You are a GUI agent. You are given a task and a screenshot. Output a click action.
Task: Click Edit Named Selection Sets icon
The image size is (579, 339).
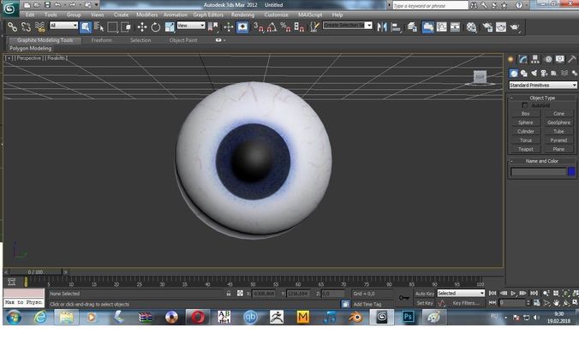click(x=314, y=27)
